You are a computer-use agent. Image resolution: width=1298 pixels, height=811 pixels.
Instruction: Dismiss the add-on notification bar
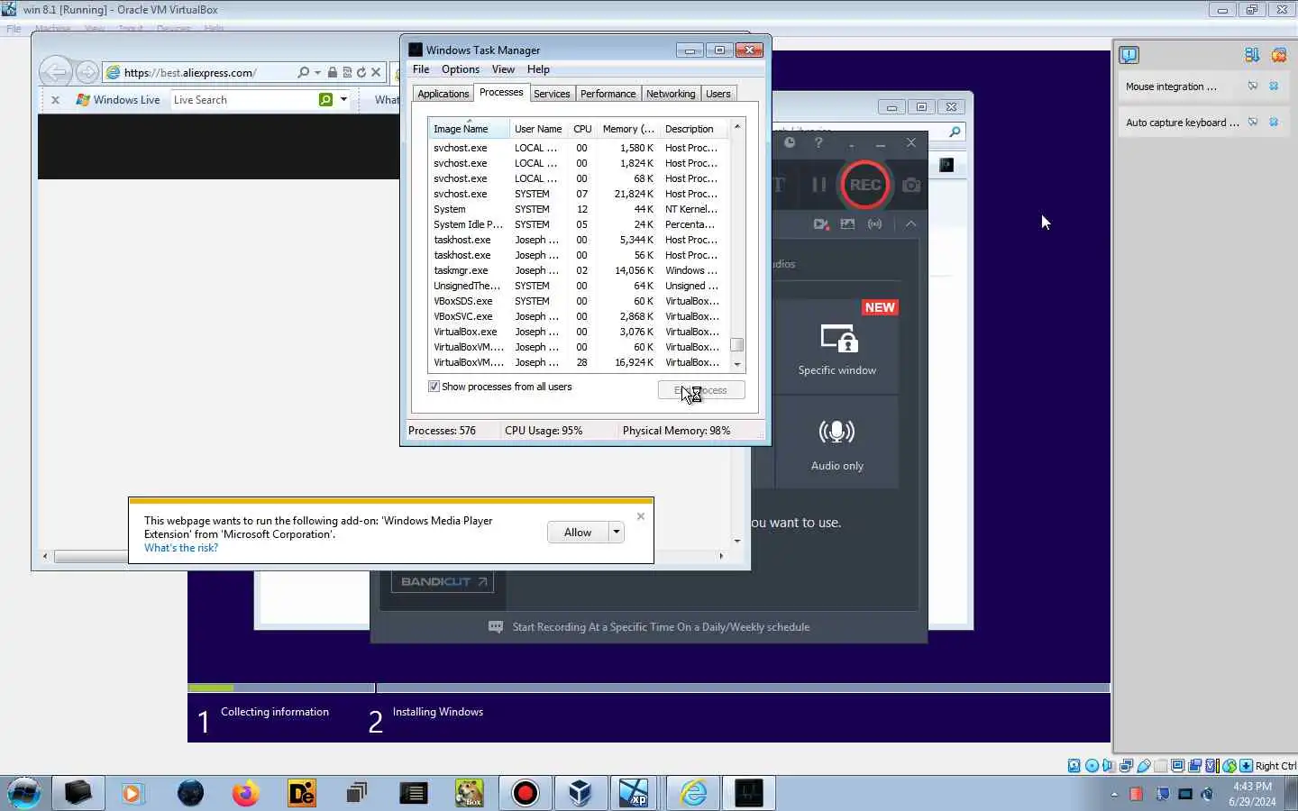pyautogui.click(x=641, y=516)
